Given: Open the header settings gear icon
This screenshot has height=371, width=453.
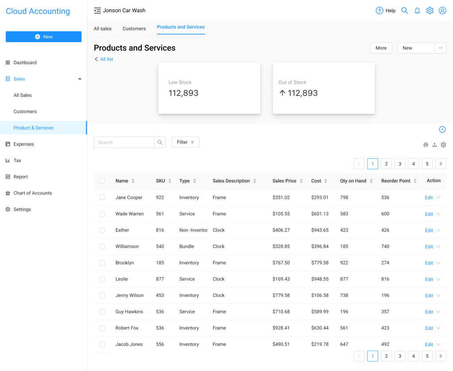Looking at the screenshot, I should (430, 11).
